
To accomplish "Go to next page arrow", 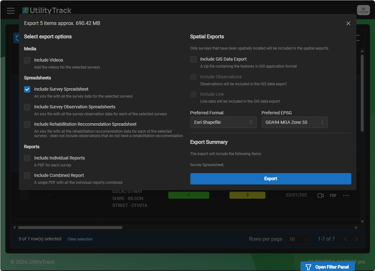I will coord(356,239).
